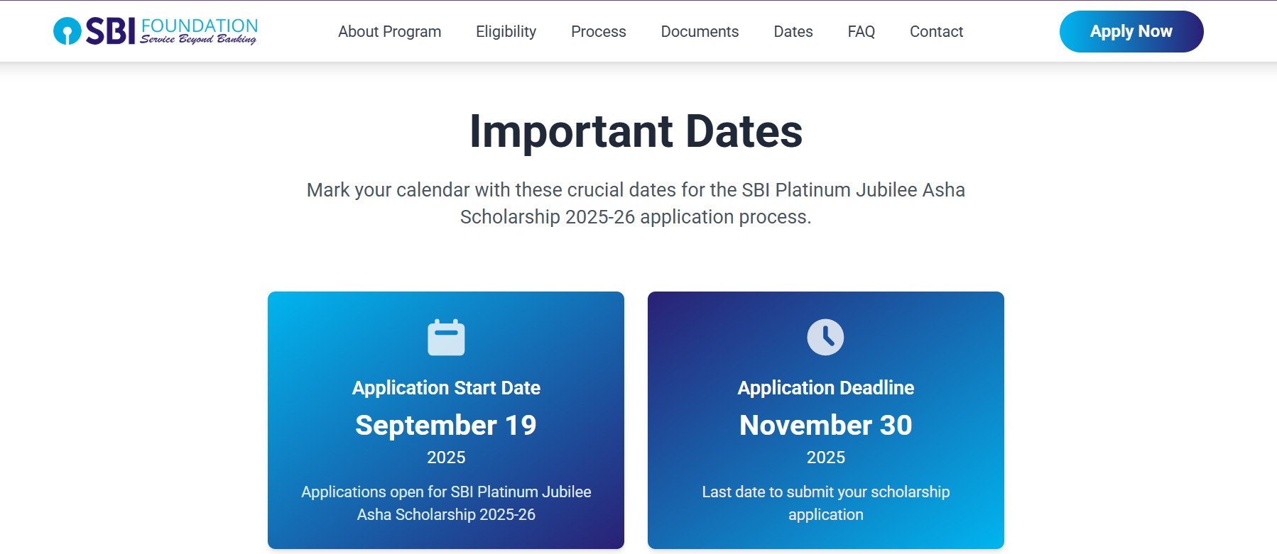Open the About Program menu item
This screenshot has height=554, width=1277.
click(389, 32)
